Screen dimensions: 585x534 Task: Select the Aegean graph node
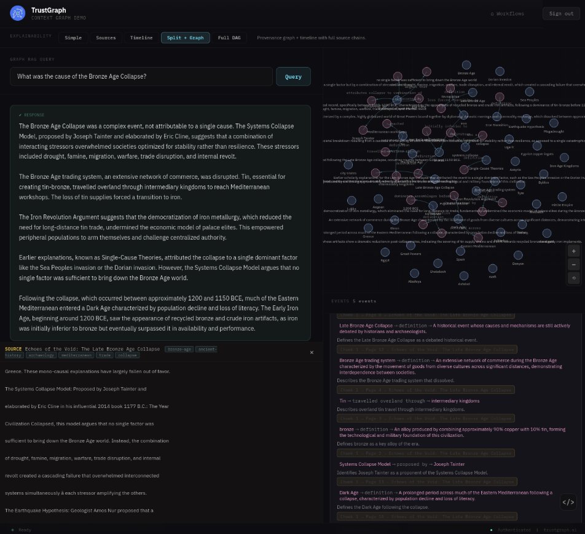click(379, 198)
